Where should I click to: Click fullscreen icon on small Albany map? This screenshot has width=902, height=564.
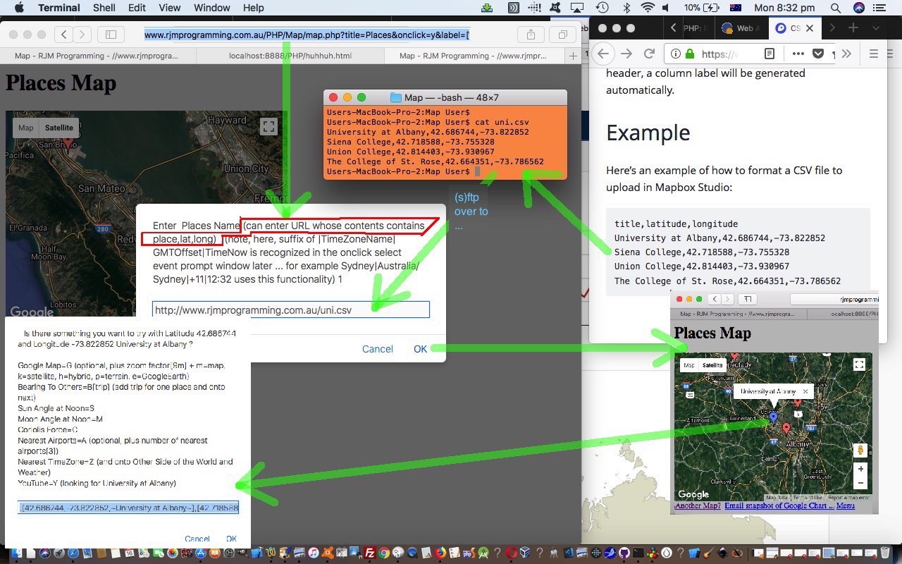(859, 364)
